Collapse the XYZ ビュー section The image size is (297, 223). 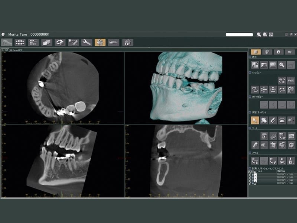click(x=250, y=72)
